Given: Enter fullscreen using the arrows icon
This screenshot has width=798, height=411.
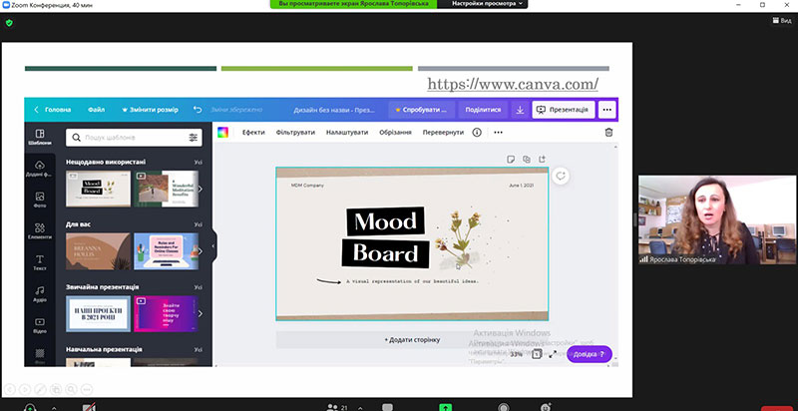Looking at the screenshot, I should 554,354.
